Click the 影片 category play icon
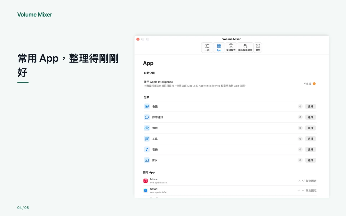Viewport: 346px width, 216px height. 147,160
